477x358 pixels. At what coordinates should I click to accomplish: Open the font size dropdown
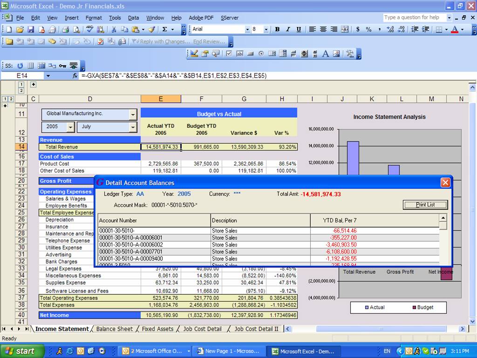tap(266, 29)
